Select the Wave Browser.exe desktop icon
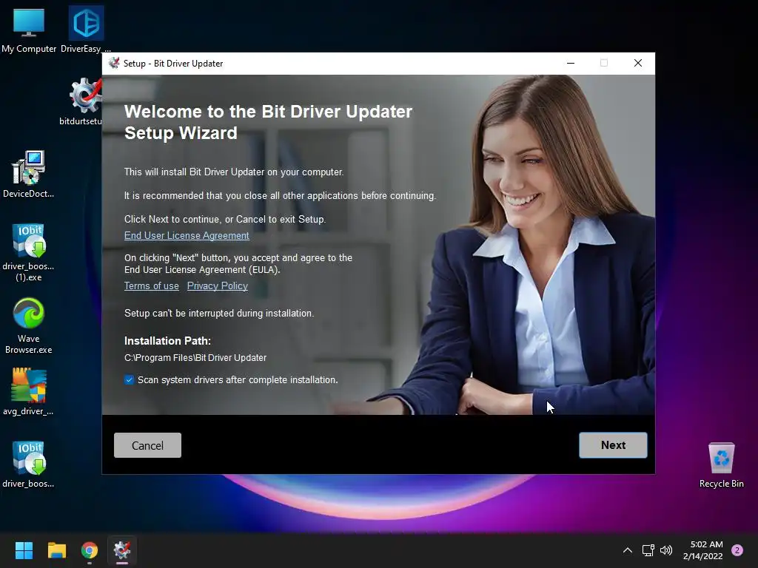The height and width of the screenshot is (568, 758). click(29, 325)
